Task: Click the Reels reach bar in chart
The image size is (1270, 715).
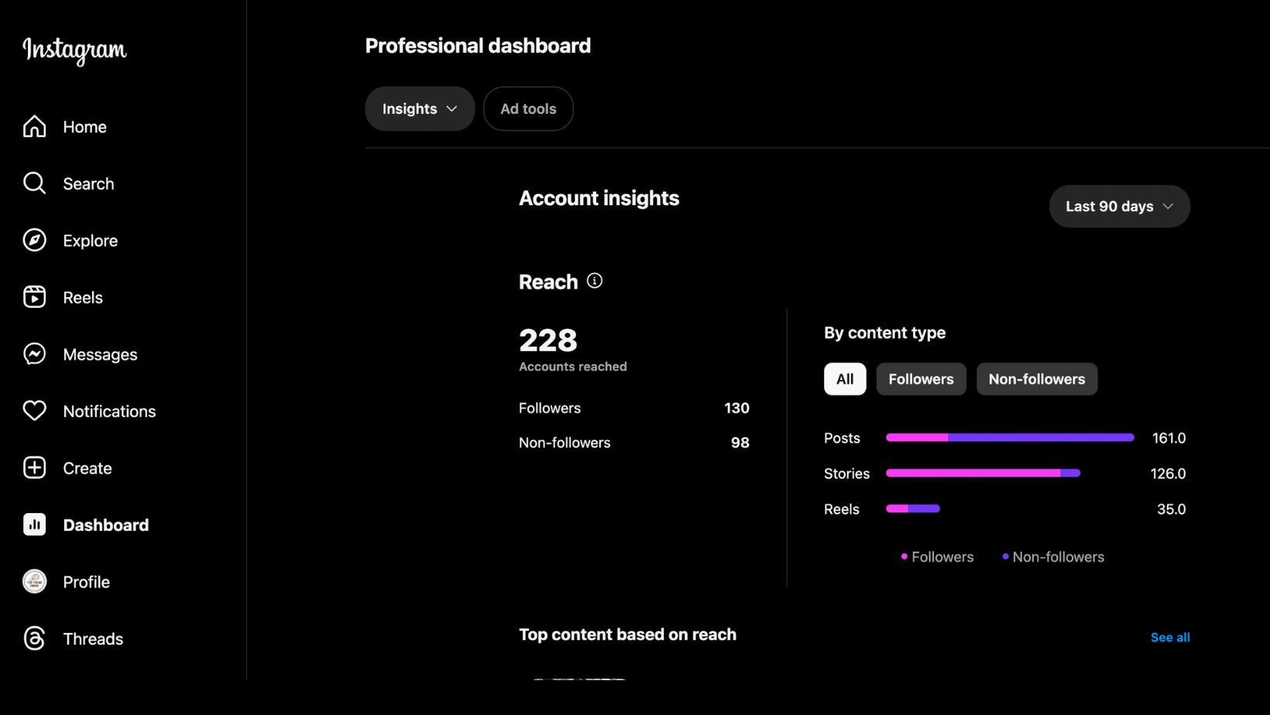Action: [x=913, y=509]
